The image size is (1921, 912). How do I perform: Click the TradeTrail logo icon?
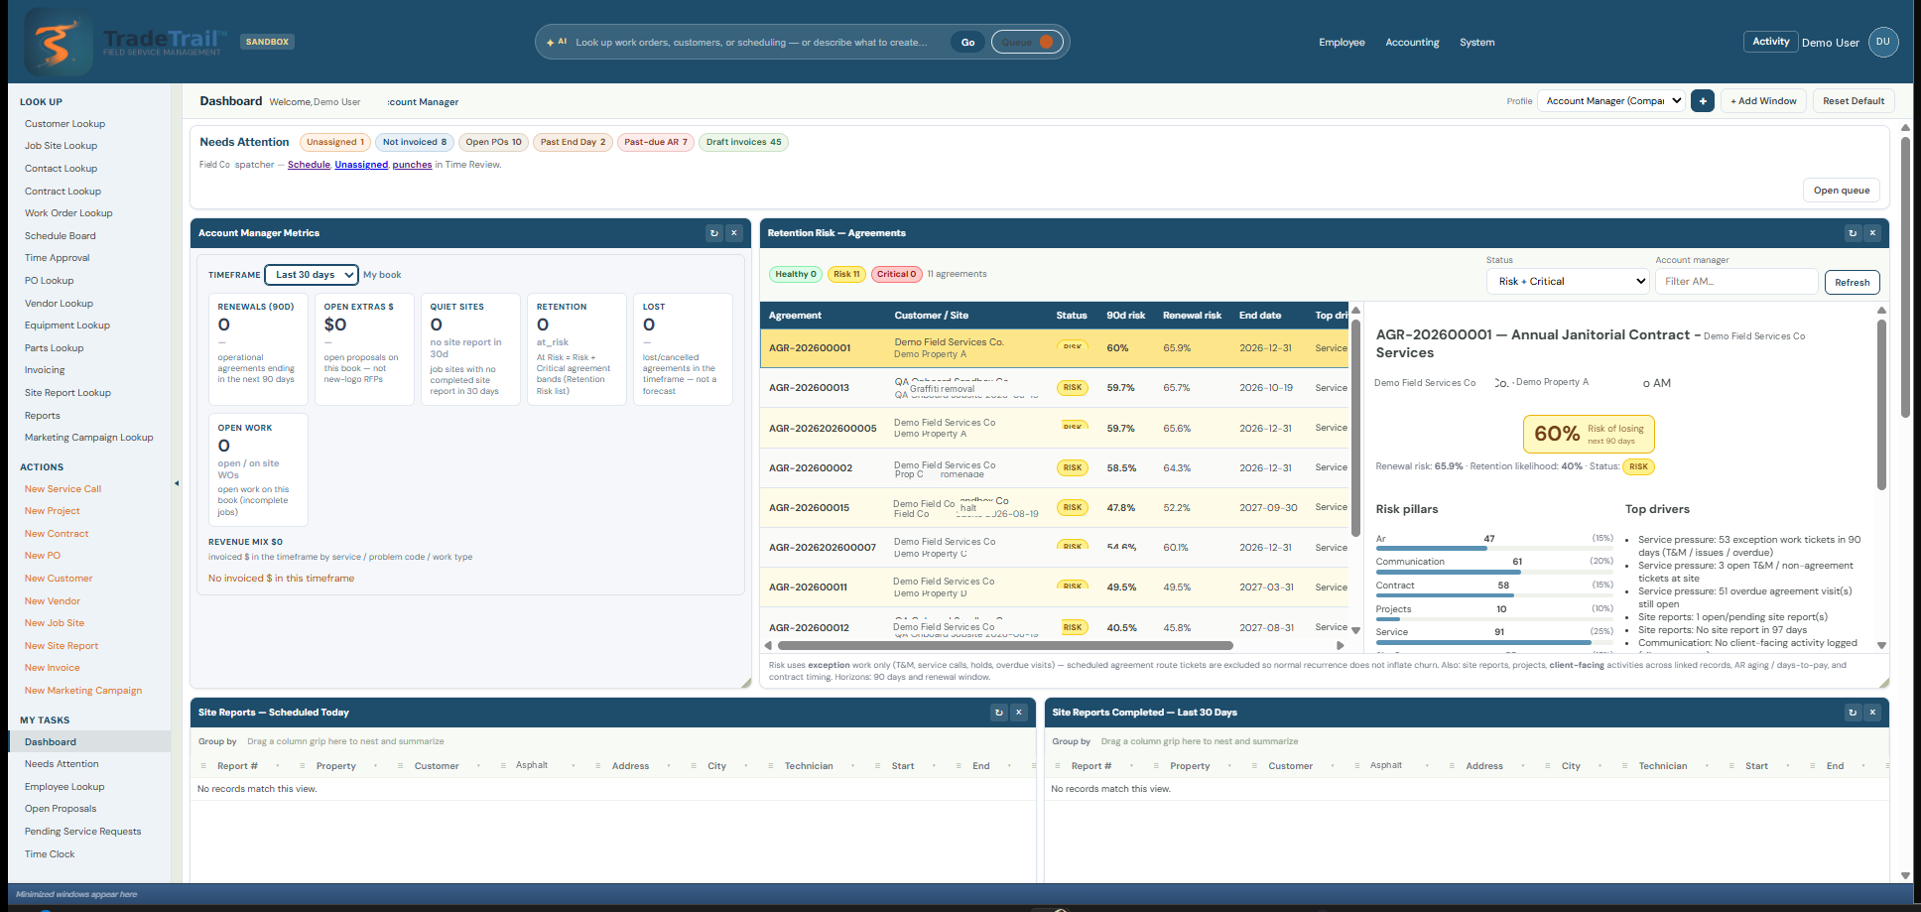point(58,42)
